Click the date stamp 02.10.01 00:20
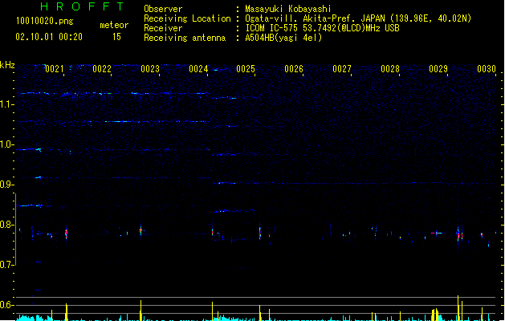The image size is (505, 321). (x=49, y=37)
